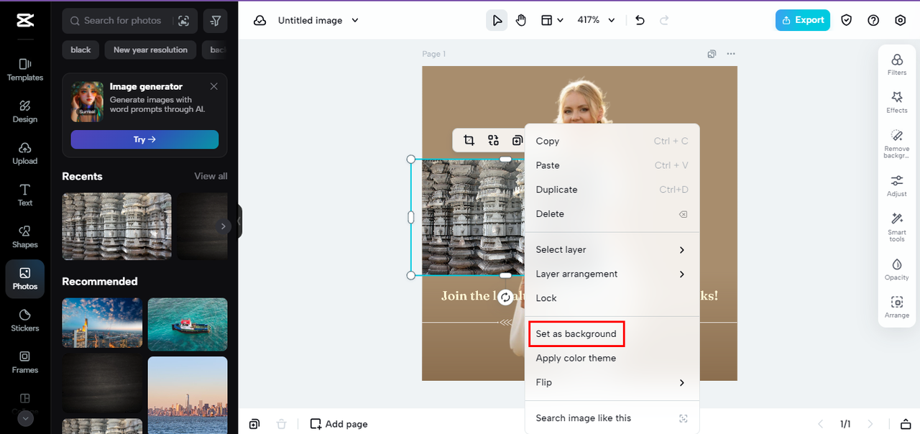
Task: Select the city skyline sunset photo
Action: 188,395
